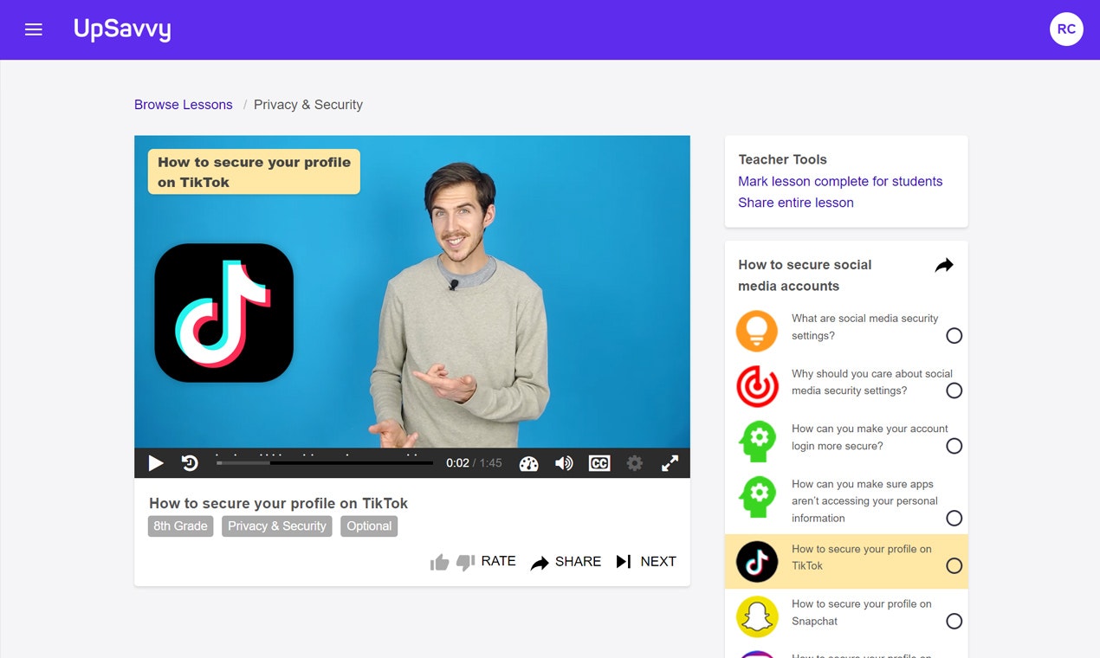Screen dimensions: 1100x658
Task: Click the Teacher Tools heading
Action: tap(782, 159)
